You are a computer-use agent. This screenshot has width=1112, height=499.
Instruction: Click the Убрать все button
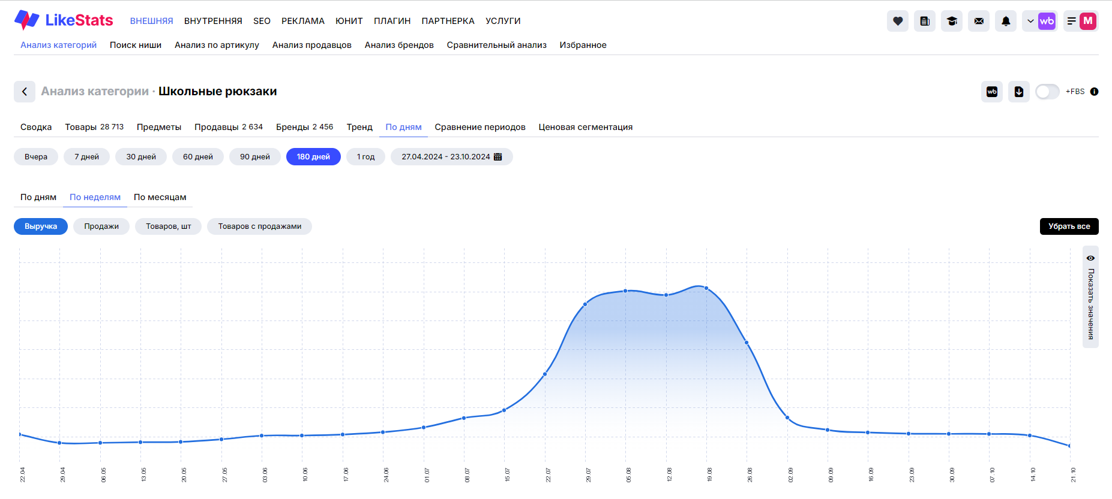pos(1069,226)
